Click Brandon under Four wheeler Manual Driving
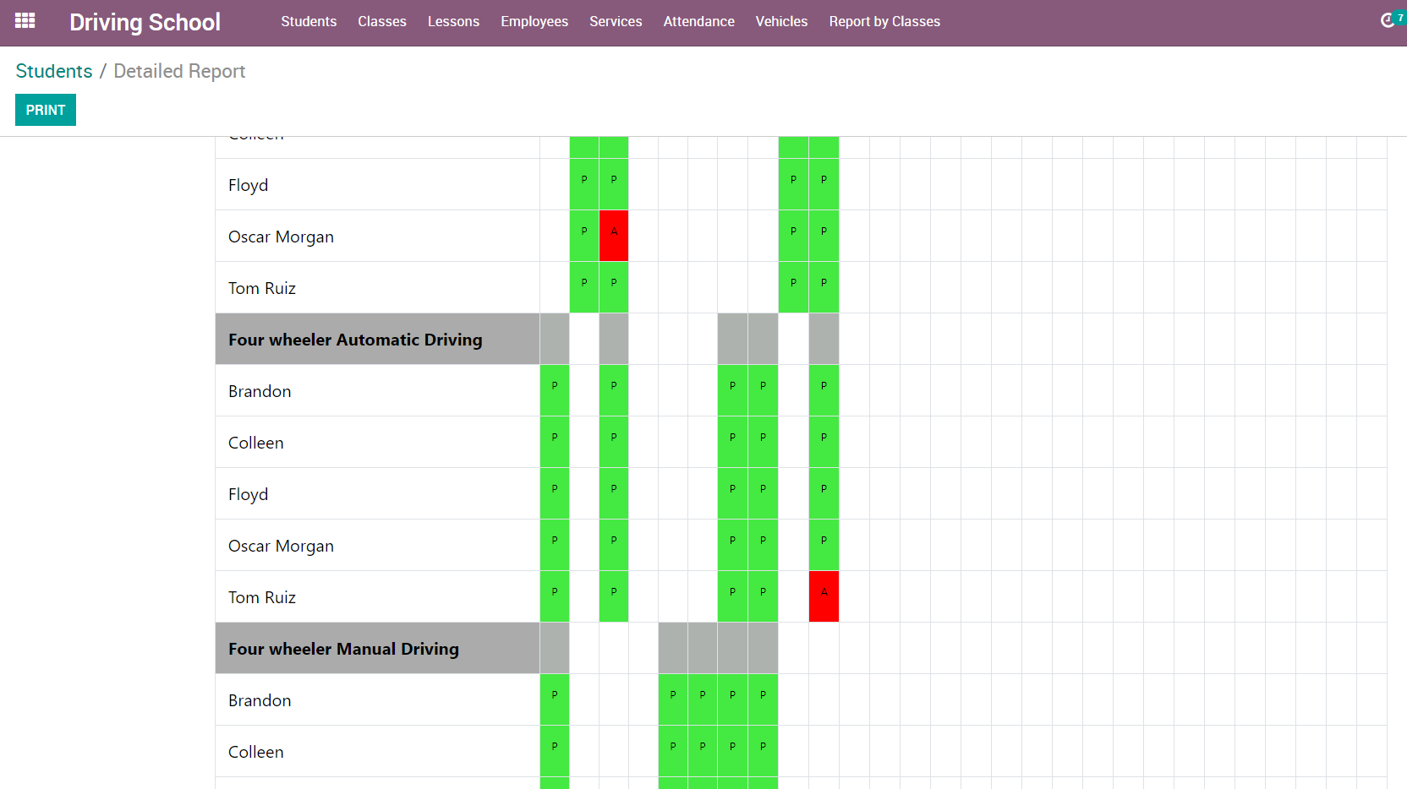 pyautogui.click(x=260, y=700)
